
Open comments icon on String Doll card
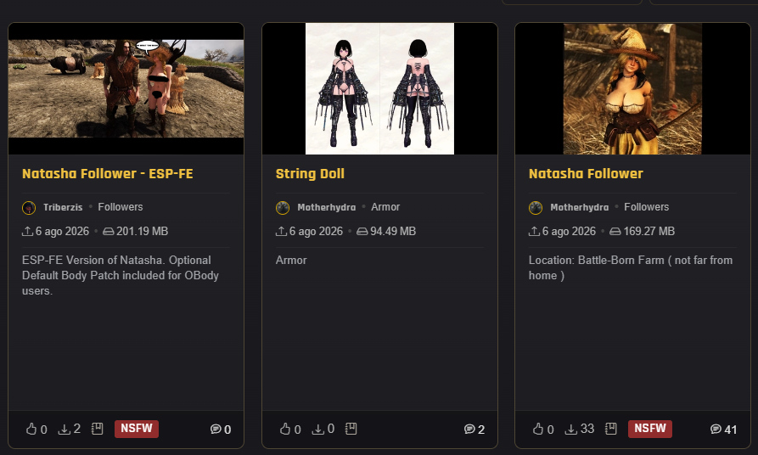pyautogui.click(x=469, y=430)
